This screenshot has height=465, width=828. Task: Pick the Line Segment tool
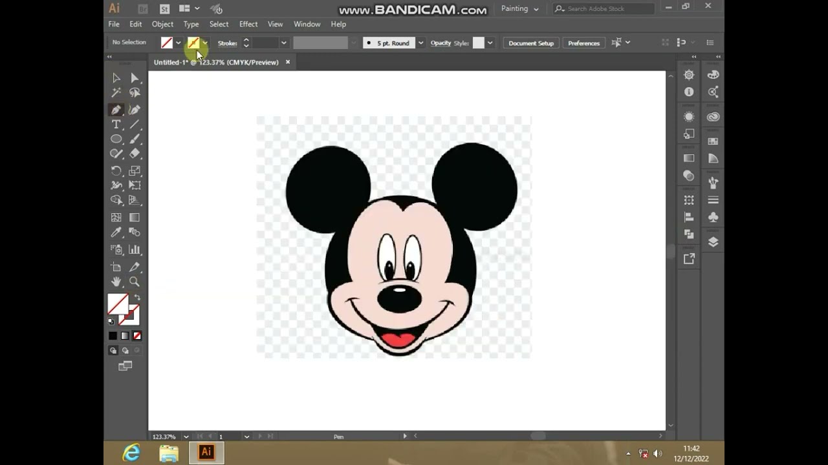[x=135, y=125]
